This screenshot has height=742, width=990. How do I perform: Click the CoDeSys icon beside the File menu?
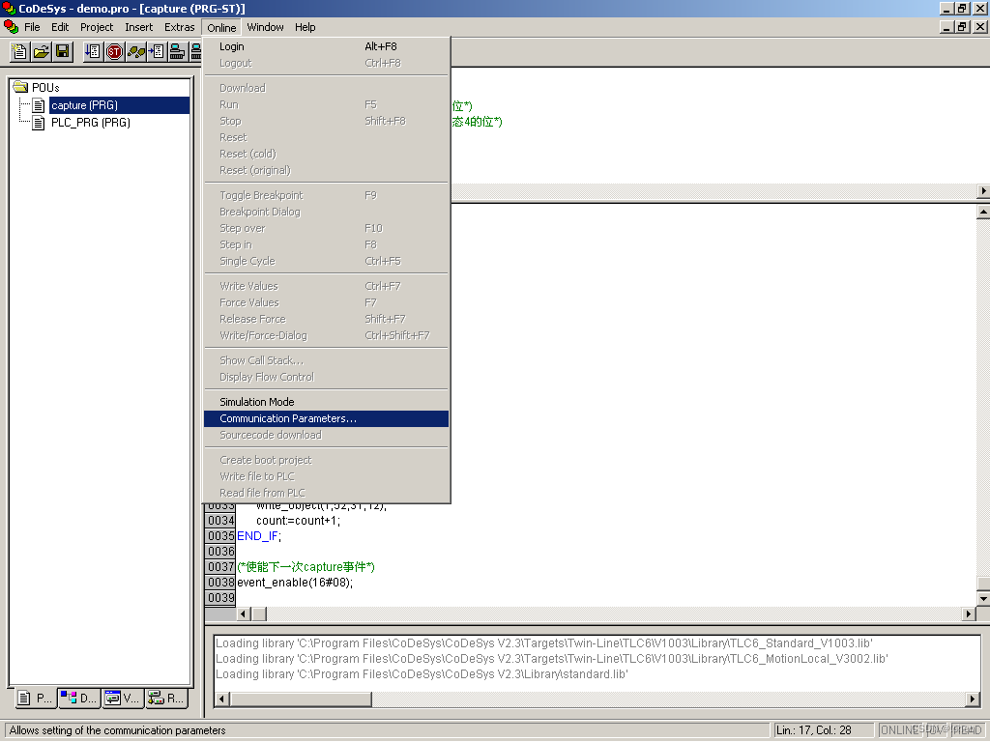click(12, 26)
